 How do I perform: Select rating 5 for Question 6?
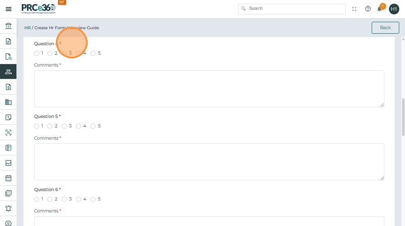[x=93, y=199]
